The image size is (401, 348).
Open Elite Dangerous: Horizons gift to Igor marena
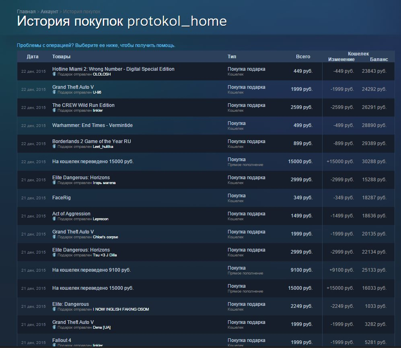coord(206,180)
